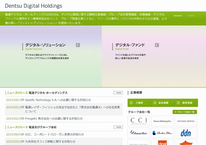Screen dimensions: 206x145
Task: Open the デジタル・ファンド heading
Action: (x=130, y=45)
